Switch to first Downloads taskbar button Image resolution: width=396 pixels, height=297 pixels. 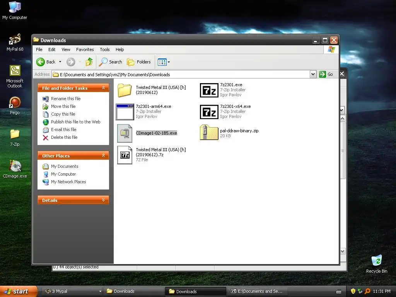point(134,291)
